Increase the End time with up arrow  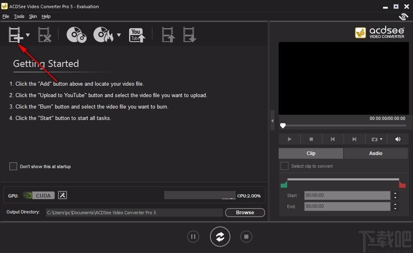(x=395, y=204)
